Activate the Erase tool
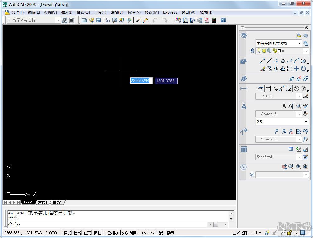The image size is (313, 238). (262, 69)
